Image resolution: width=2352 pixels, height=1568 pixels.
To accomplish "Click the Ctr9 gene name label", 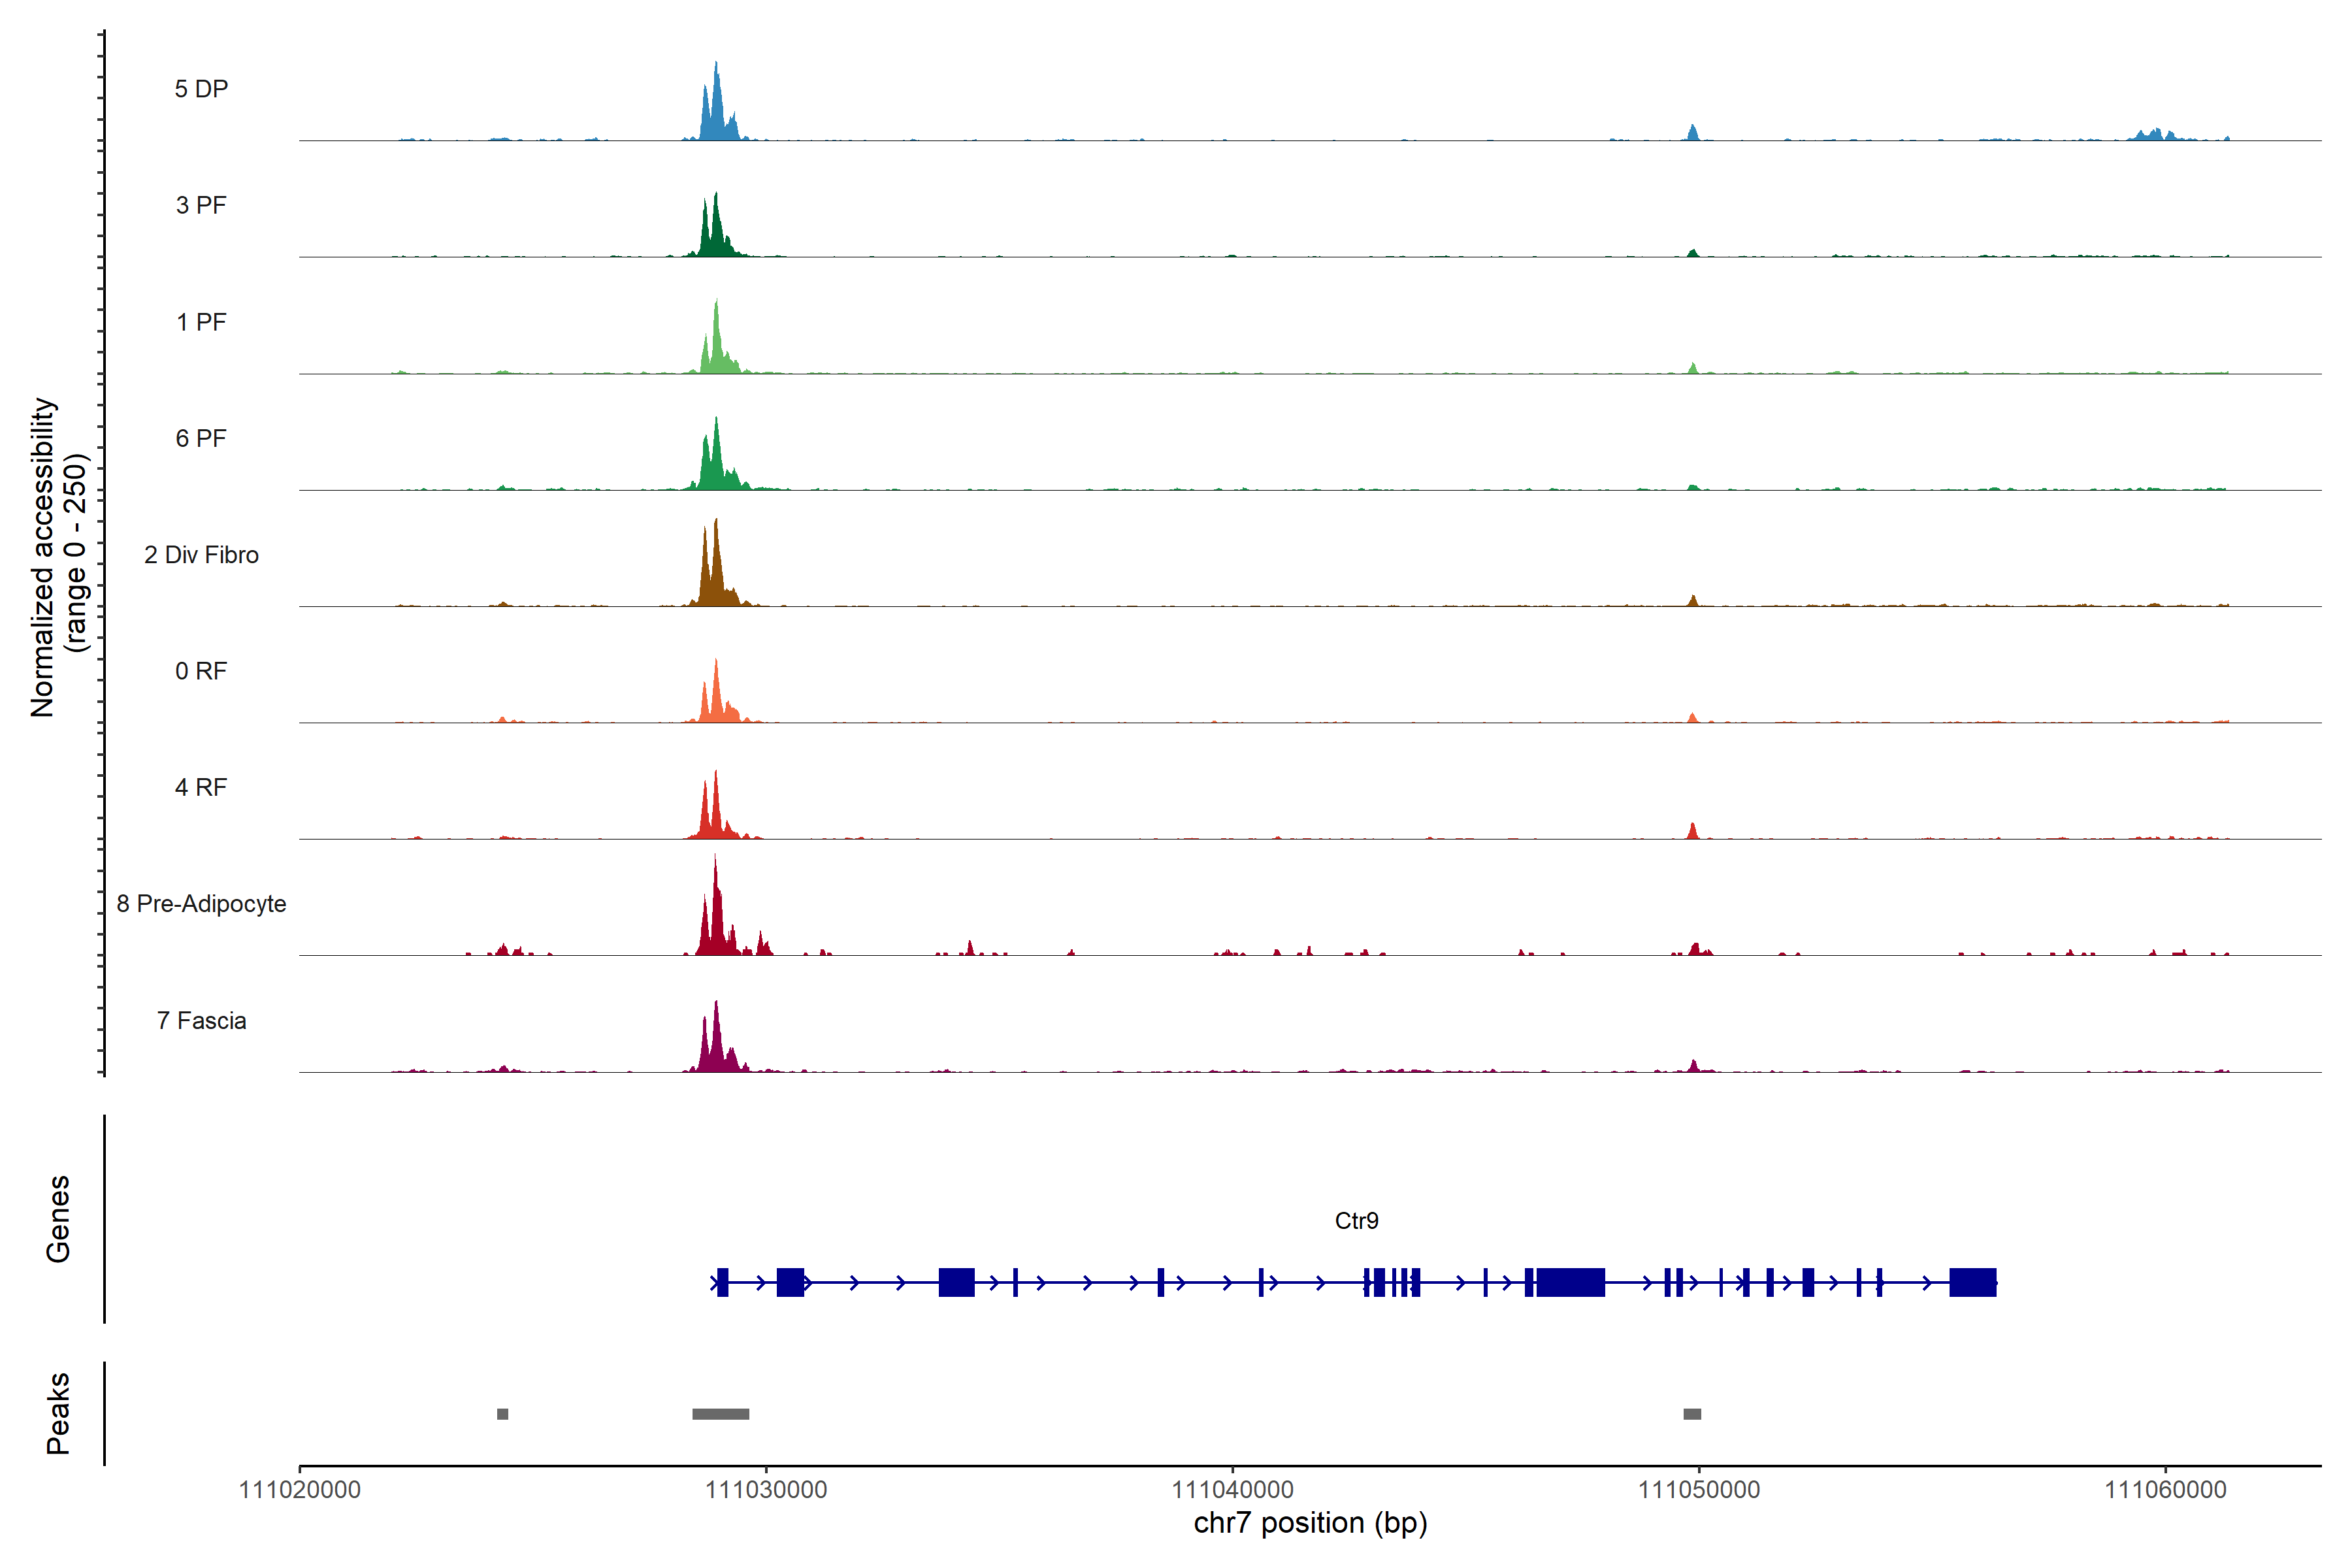I will pos(1356,1221).
